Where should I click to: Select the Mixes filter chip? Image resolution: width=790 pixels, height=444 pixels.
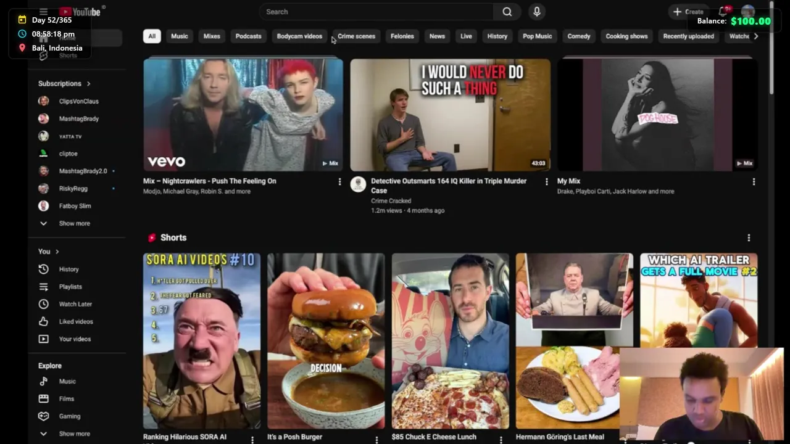(x=212, y=36)
